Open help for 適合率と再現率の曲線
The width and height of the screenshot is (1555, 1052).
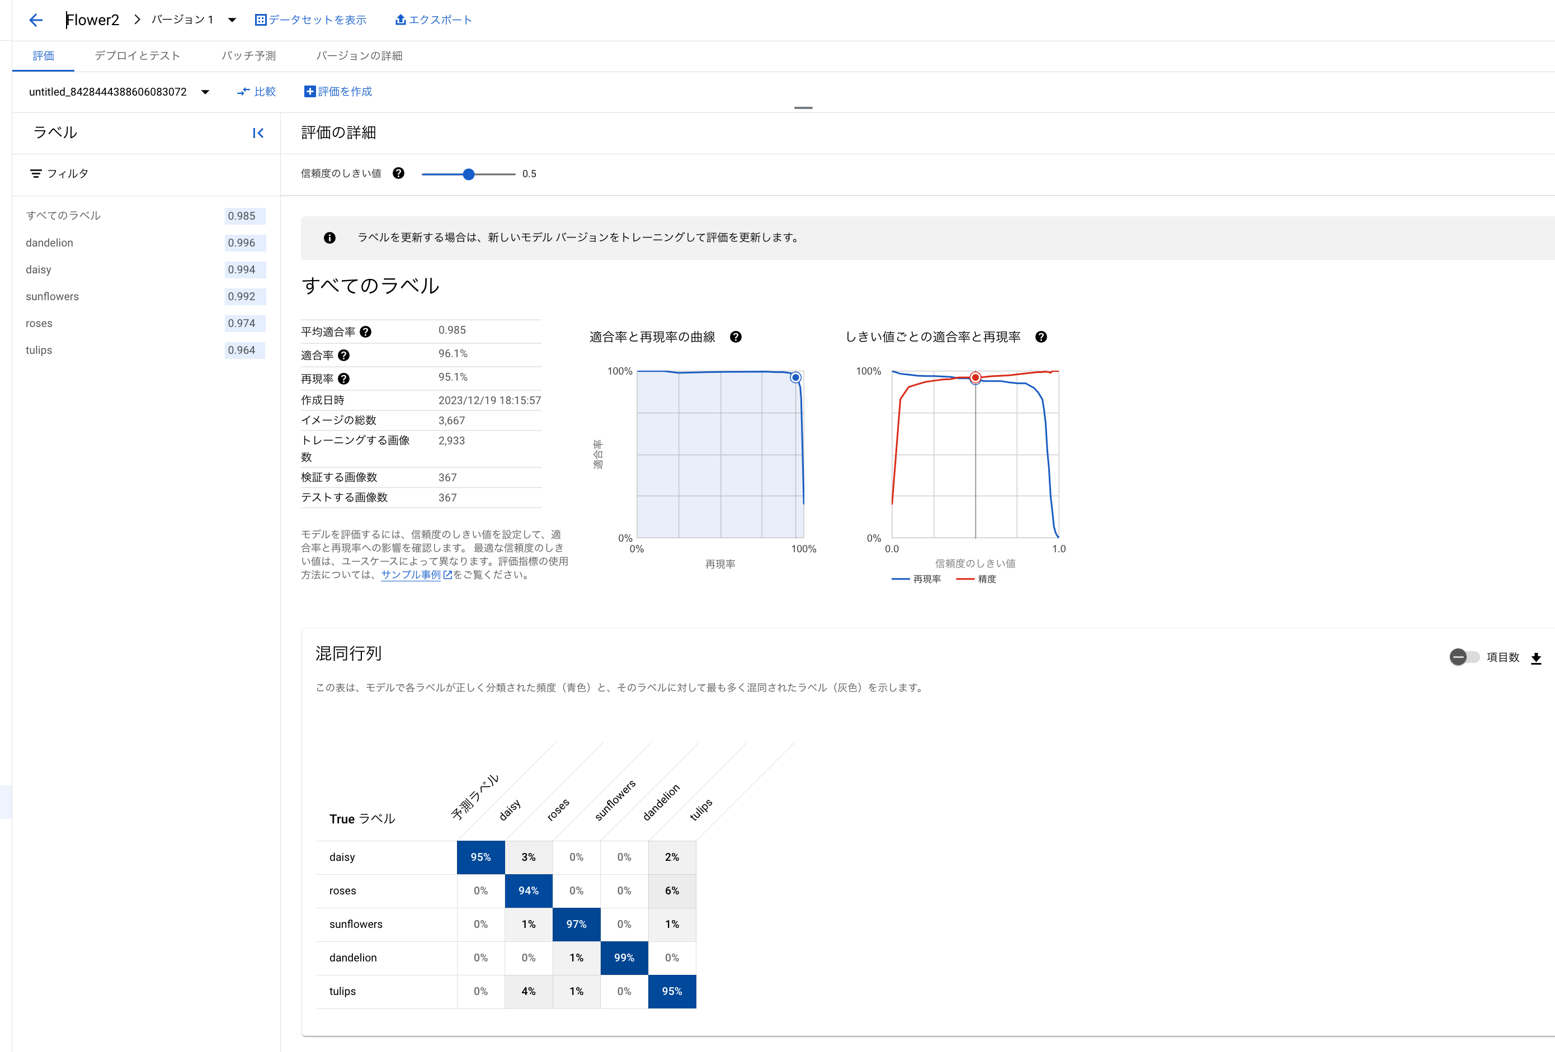pos(736,337)
